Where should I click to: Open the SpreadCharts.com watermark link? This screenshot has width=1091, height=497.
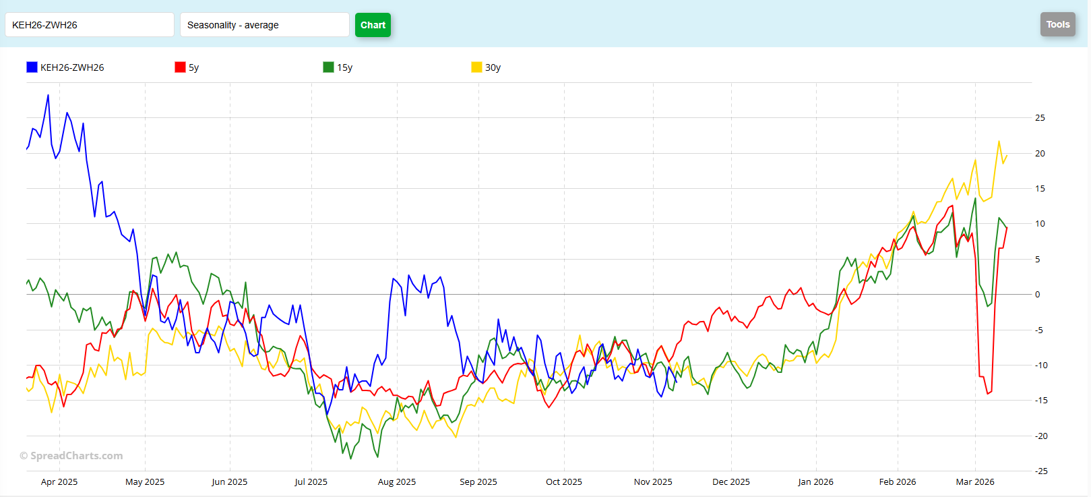pyautogui.click(x=71, y=456)
